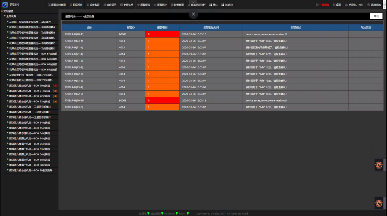Click red level 0 cell for 7708LR-H(70-11)
This screenshot has width=387, height=216.
pos(162,34)
